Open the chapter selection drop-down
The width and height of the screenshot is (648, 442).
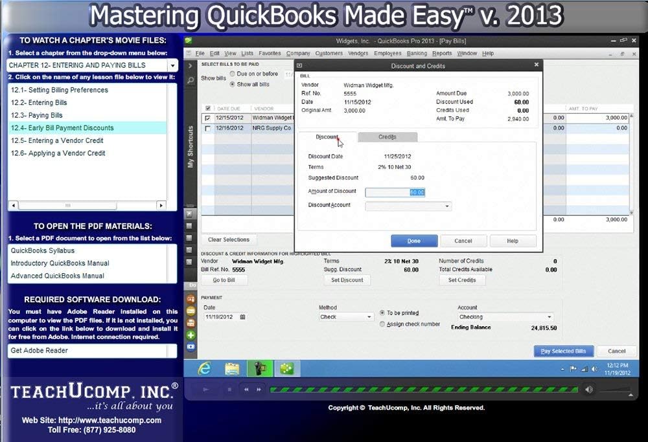point(173,65)
